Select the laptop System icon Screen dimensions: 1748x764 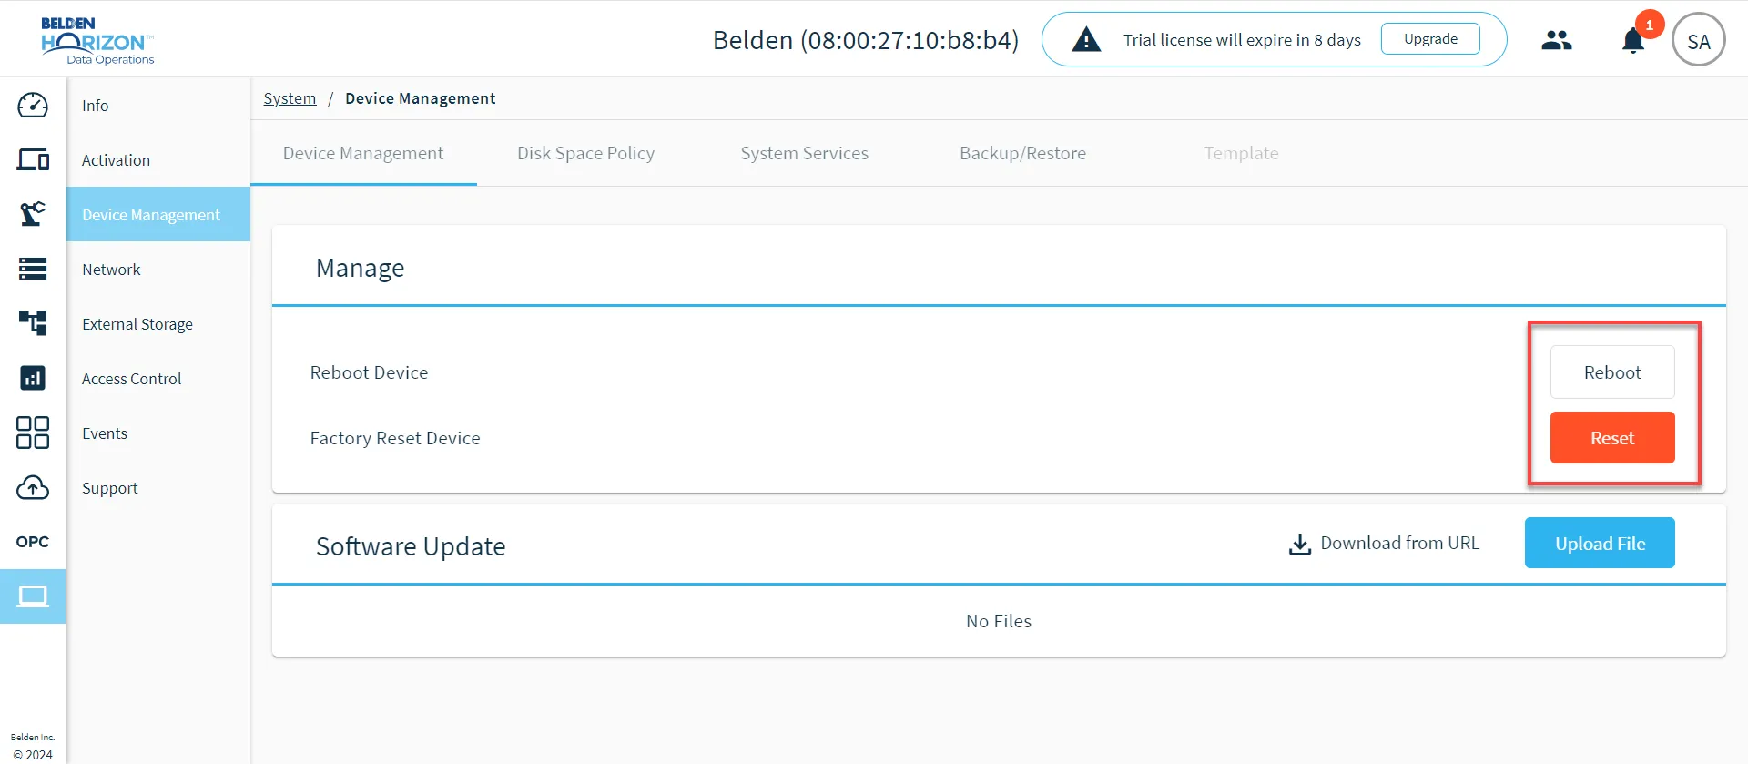[33, 596]
